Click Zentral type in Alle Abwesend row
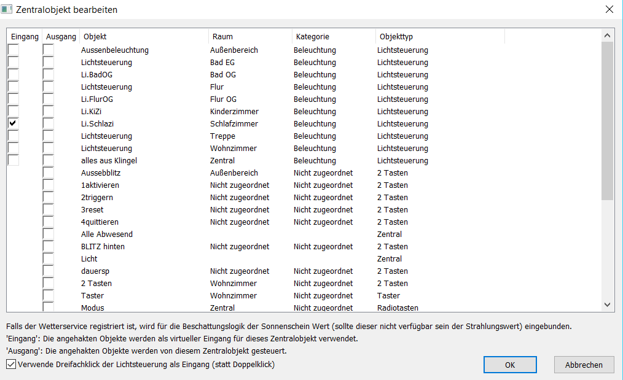Screen dimensions: 623x380 (x=390, y=235)
